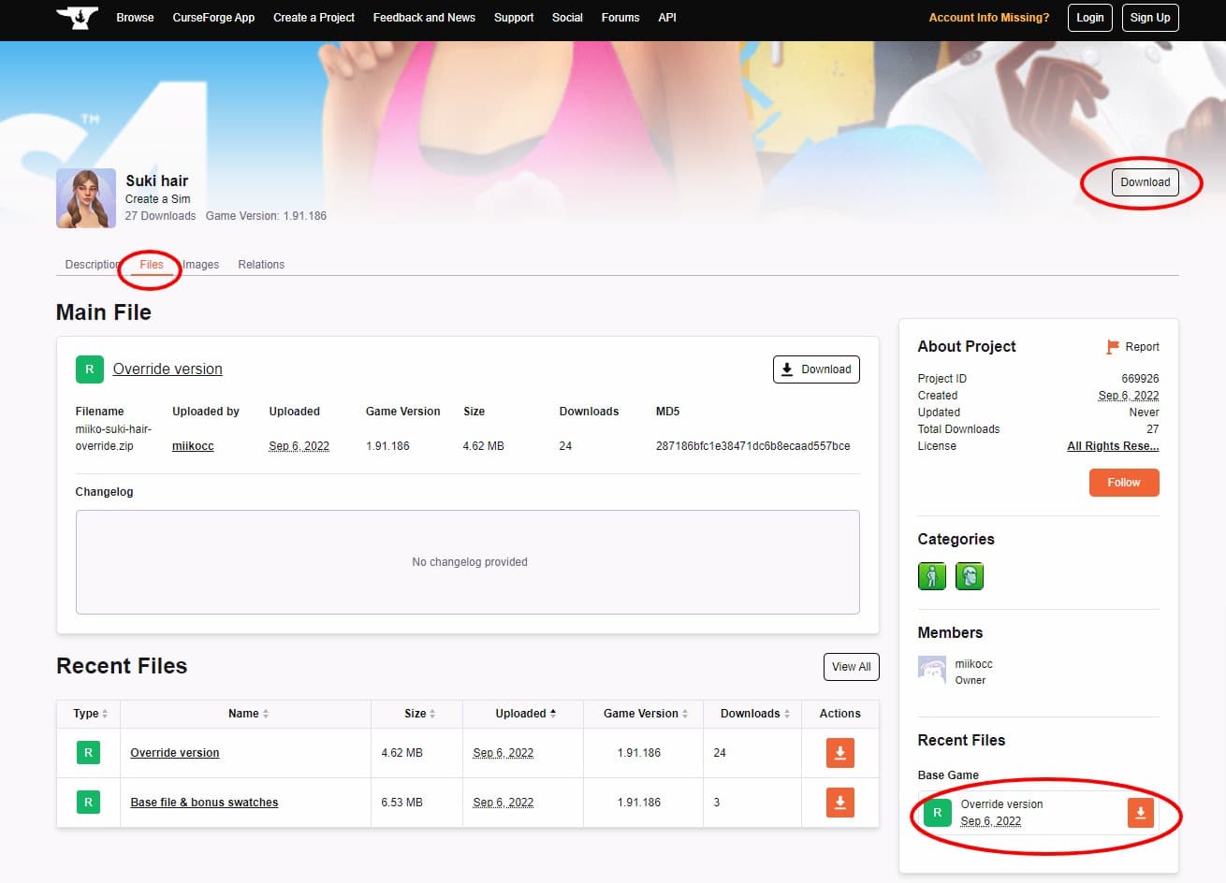
Task: Follow the Suki hair project
Action: pyautogui.click(x=1123, y=482)
